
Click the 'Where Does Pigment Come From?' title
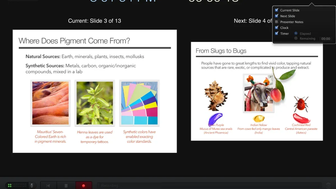click(74, 41)
